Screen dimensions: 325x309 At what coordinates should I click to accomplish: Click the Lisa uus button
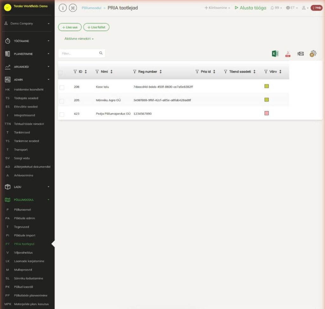(70, 27)
